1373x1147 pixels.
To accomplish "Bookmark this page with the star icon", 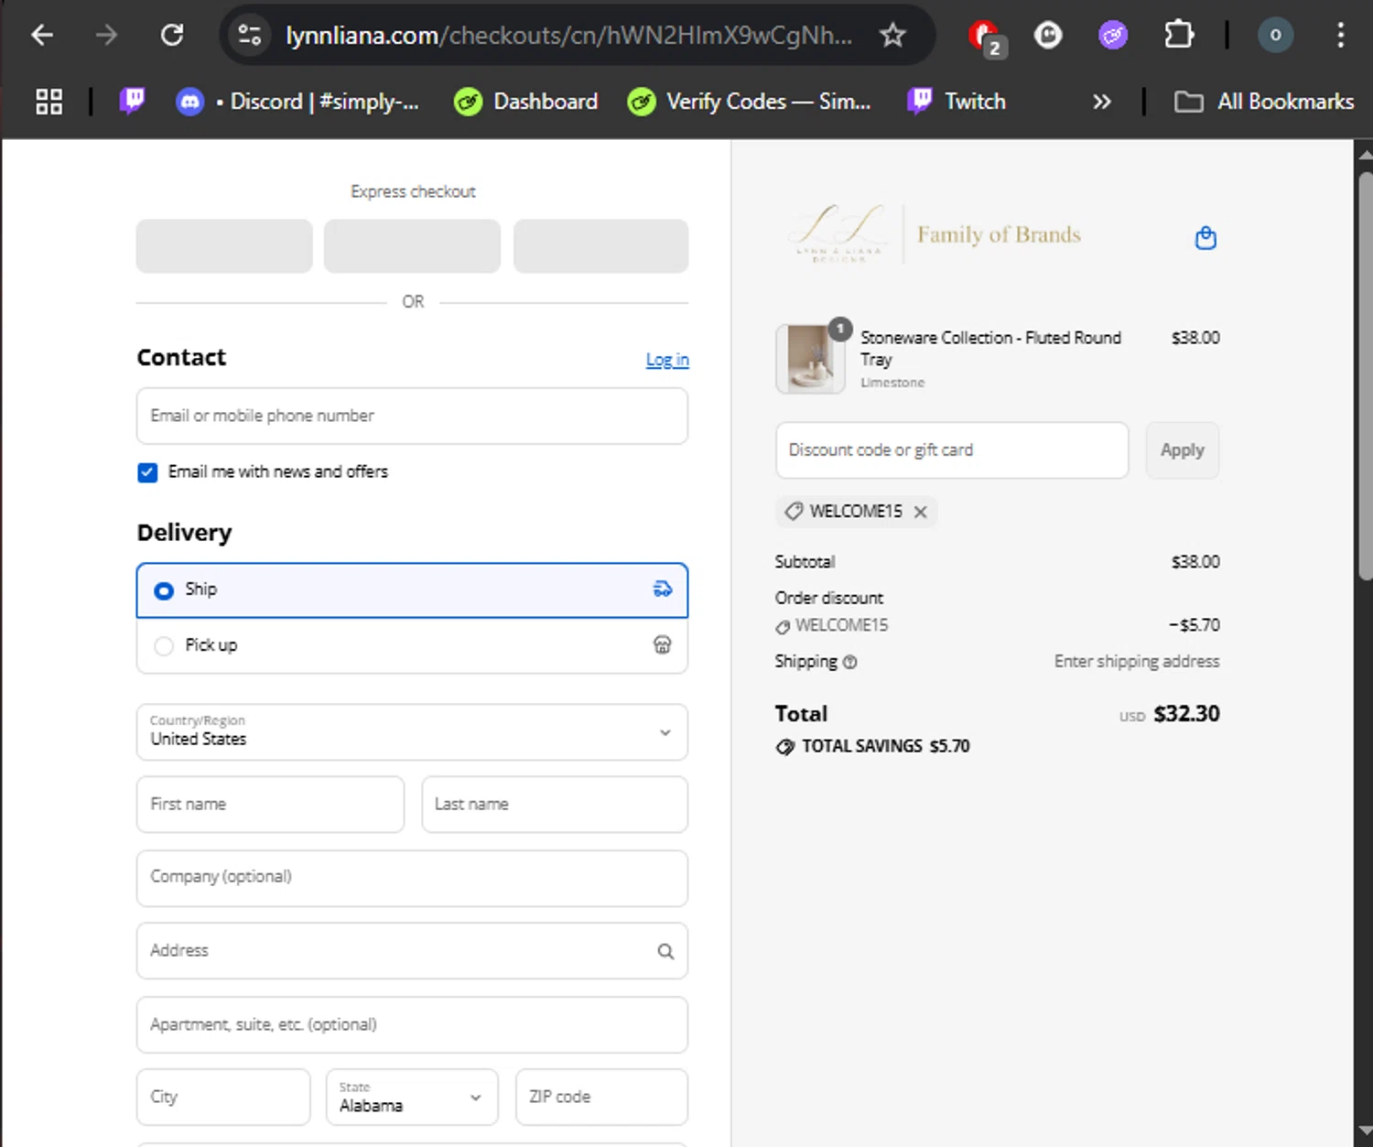I will point(892,36).
